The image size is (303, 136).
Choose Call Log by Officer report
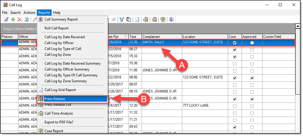click(59, 43)
